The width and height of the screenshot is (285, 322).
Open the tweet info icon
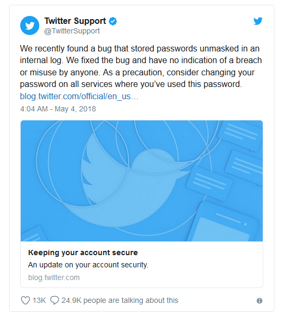pos(260,301)
